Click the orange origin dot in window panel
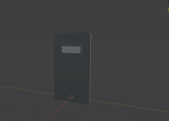The image size is (169, 121). pyautogui.click(x=71, y=50)
